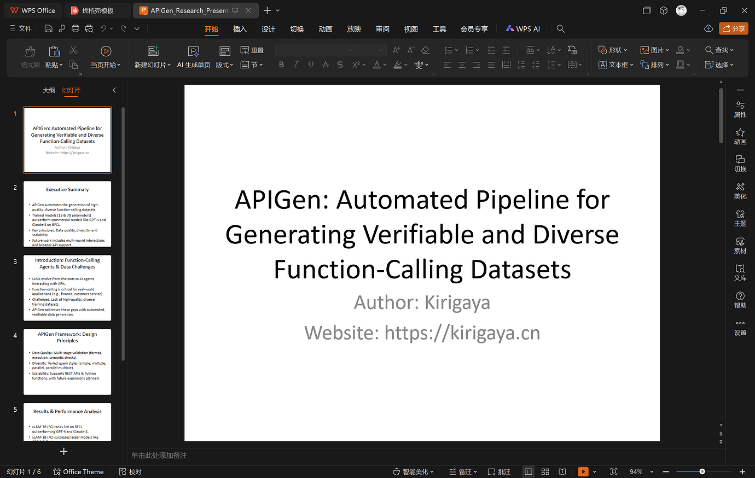
Task: Click AI generate single page icon
Action: click(193, 51)
